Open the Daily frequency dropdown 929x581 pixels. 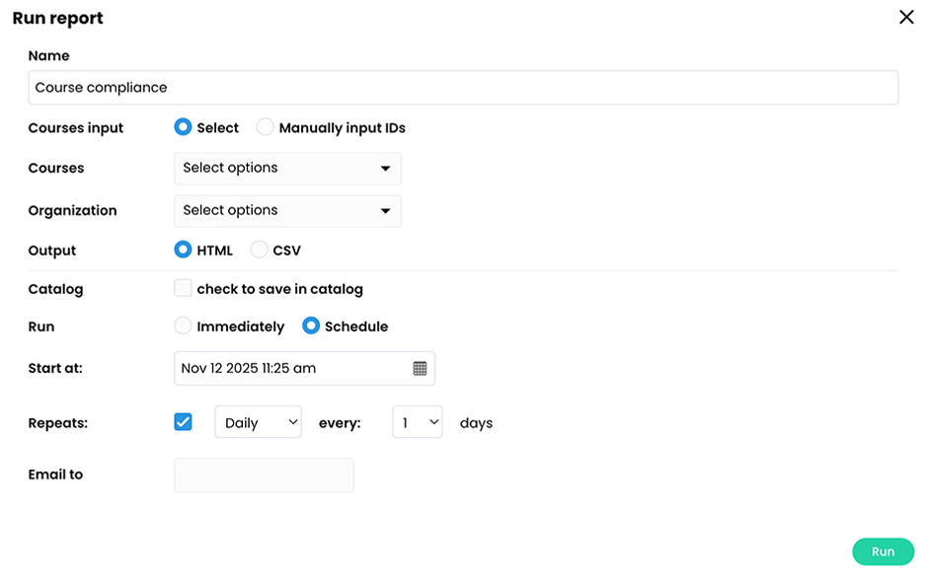tap(258, 422)
